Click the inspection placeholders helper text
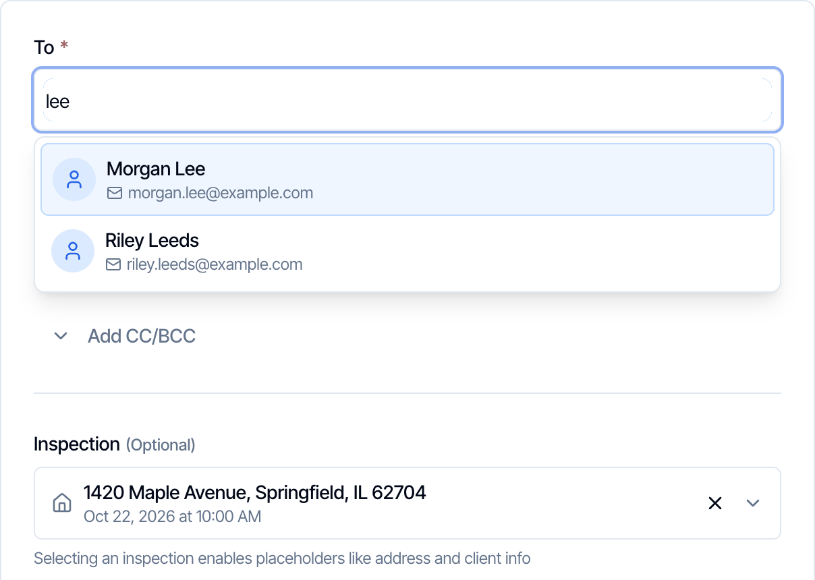 pos(282,558)
